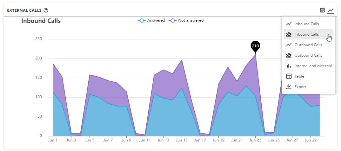Click the line chart icon for Inbound Calls
The image size is (341, 151).
point(289,24)
